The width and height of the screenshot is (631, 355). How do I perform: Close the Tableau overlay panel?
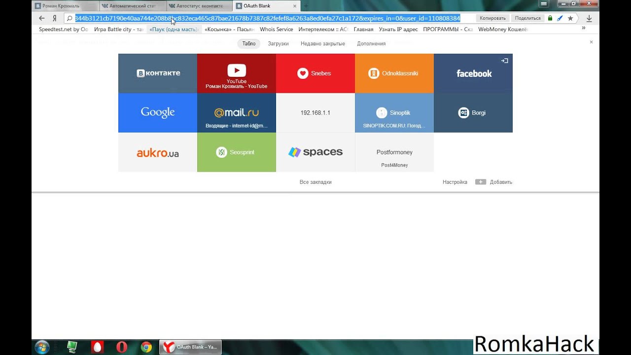click(x=591, y=42)
